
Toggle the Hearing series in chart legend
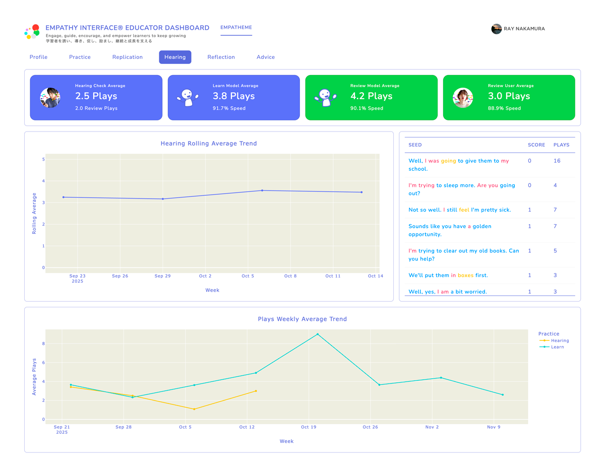559,341
